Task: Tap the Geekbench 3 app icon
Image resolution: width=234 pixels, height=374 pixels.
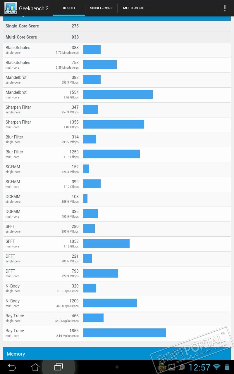Action: (11, 8)
